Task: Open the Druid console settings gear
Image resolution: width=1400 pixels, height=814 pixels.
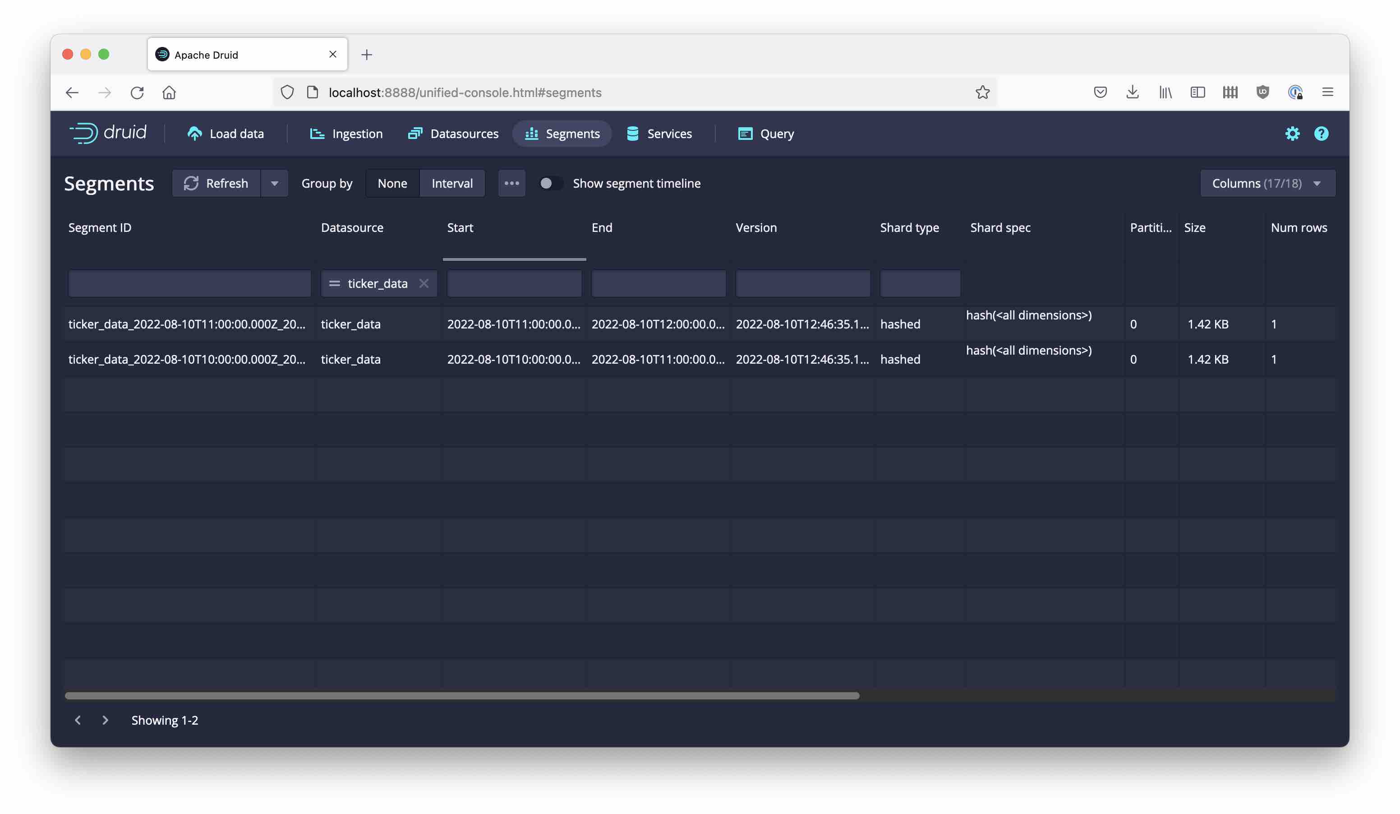Action: pos(1293,134)
